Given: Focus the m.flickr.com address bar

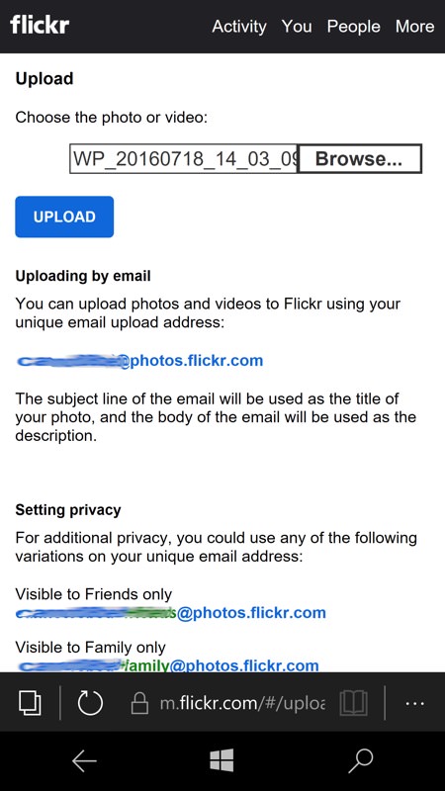Looking at the screenshot, I should 242,703.
